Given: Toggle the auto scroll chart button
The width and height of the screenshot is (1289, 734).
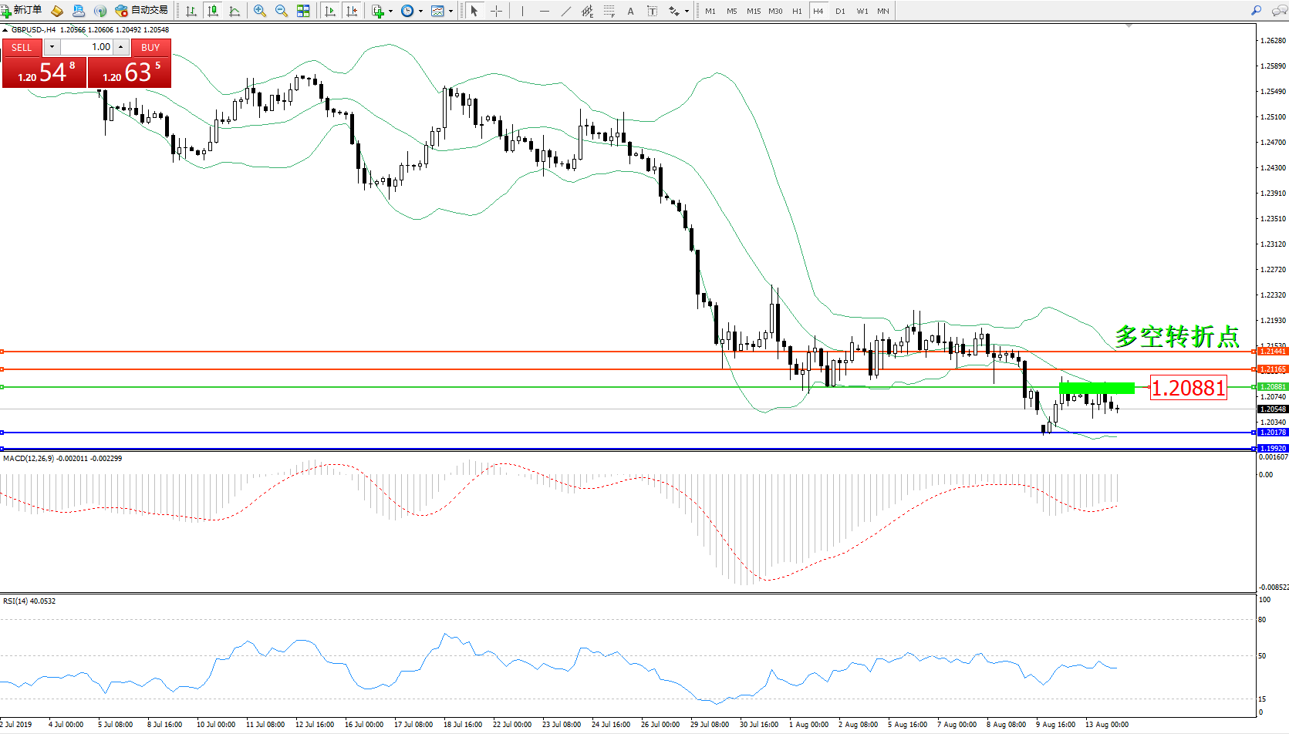Looking at the screenshot, I should tap(330, 11).
